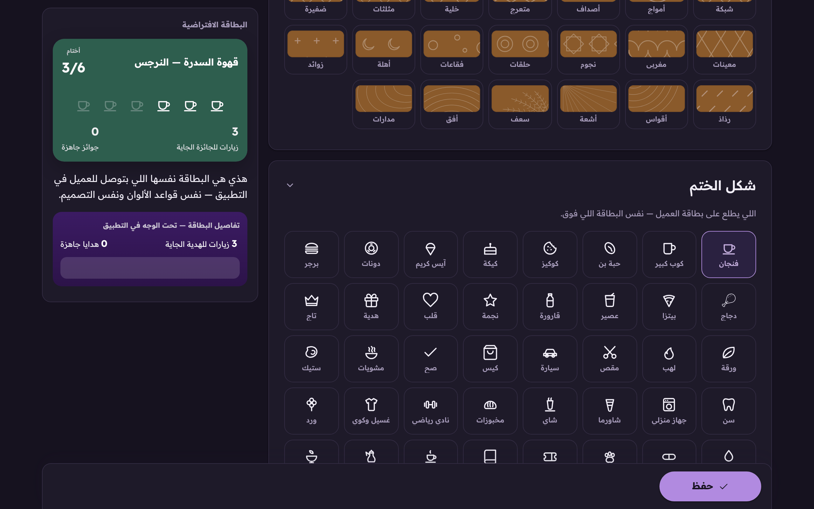
Task: Choose the نجوم stars pattern
Action: 588,50
